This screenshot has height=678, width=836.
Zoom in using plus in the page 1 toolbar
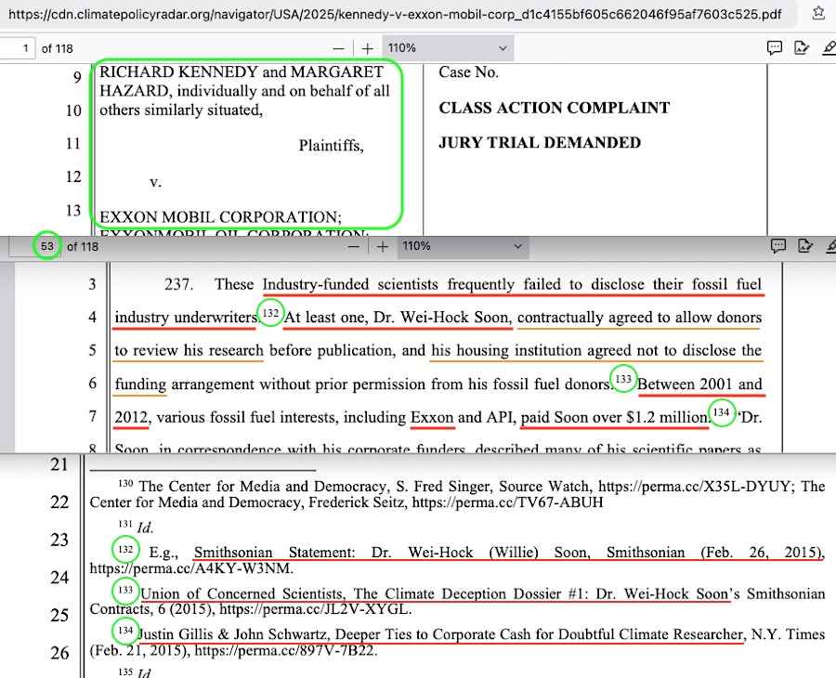368,48
